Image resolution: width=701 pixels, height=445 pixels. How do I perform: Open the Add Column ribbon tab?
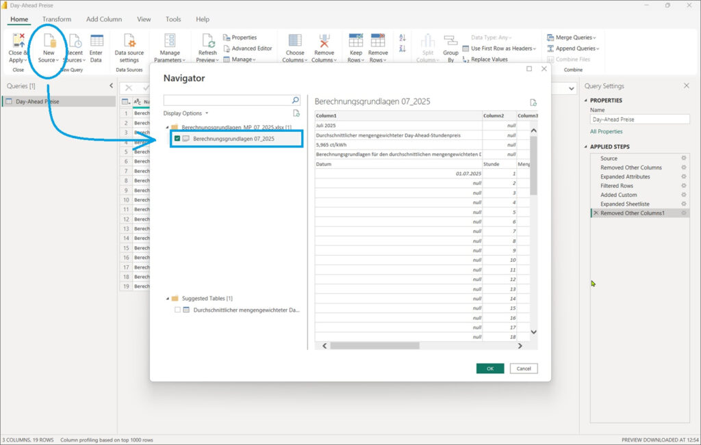point(104,19)
